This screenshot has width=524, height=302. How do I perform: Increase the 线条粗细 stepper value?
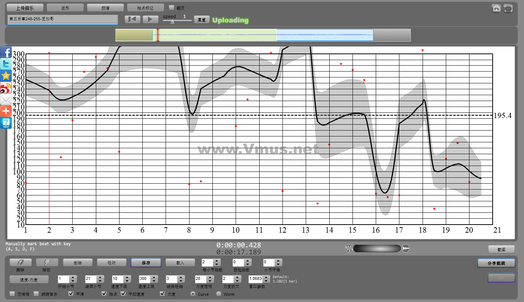pos(180,277)
